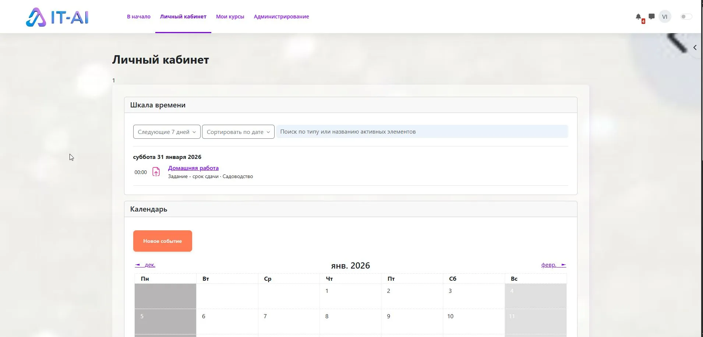Go to В начало from the navbar
This screenshot has height=337, width=703.
click(138, 17)
